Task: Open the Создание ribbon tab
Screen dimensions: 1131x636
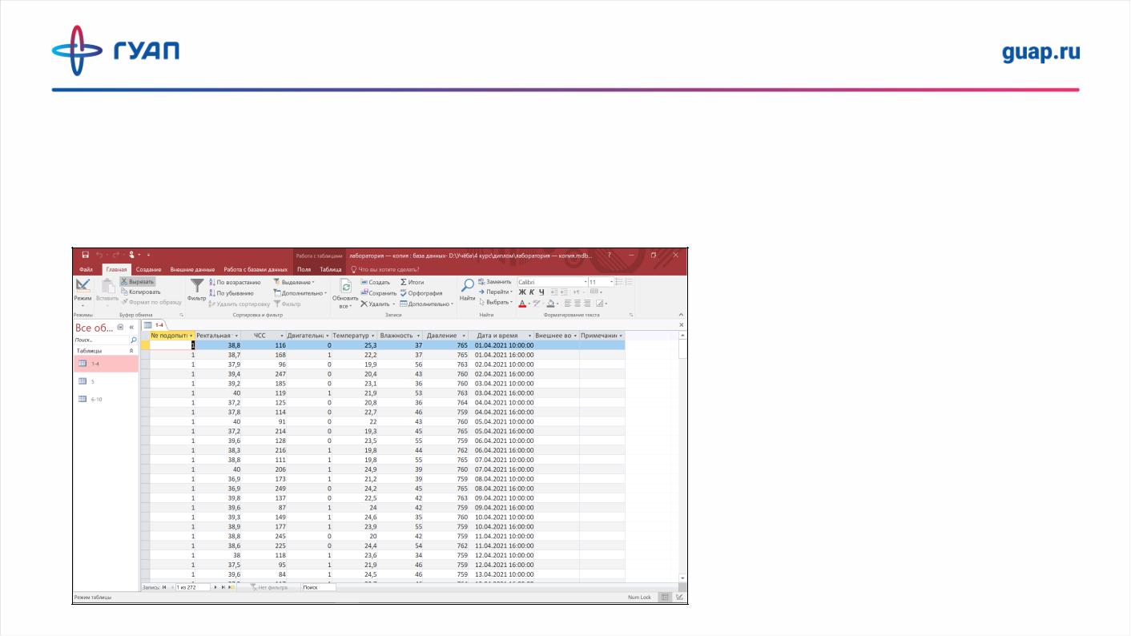Action: click(x=148, y=269)
